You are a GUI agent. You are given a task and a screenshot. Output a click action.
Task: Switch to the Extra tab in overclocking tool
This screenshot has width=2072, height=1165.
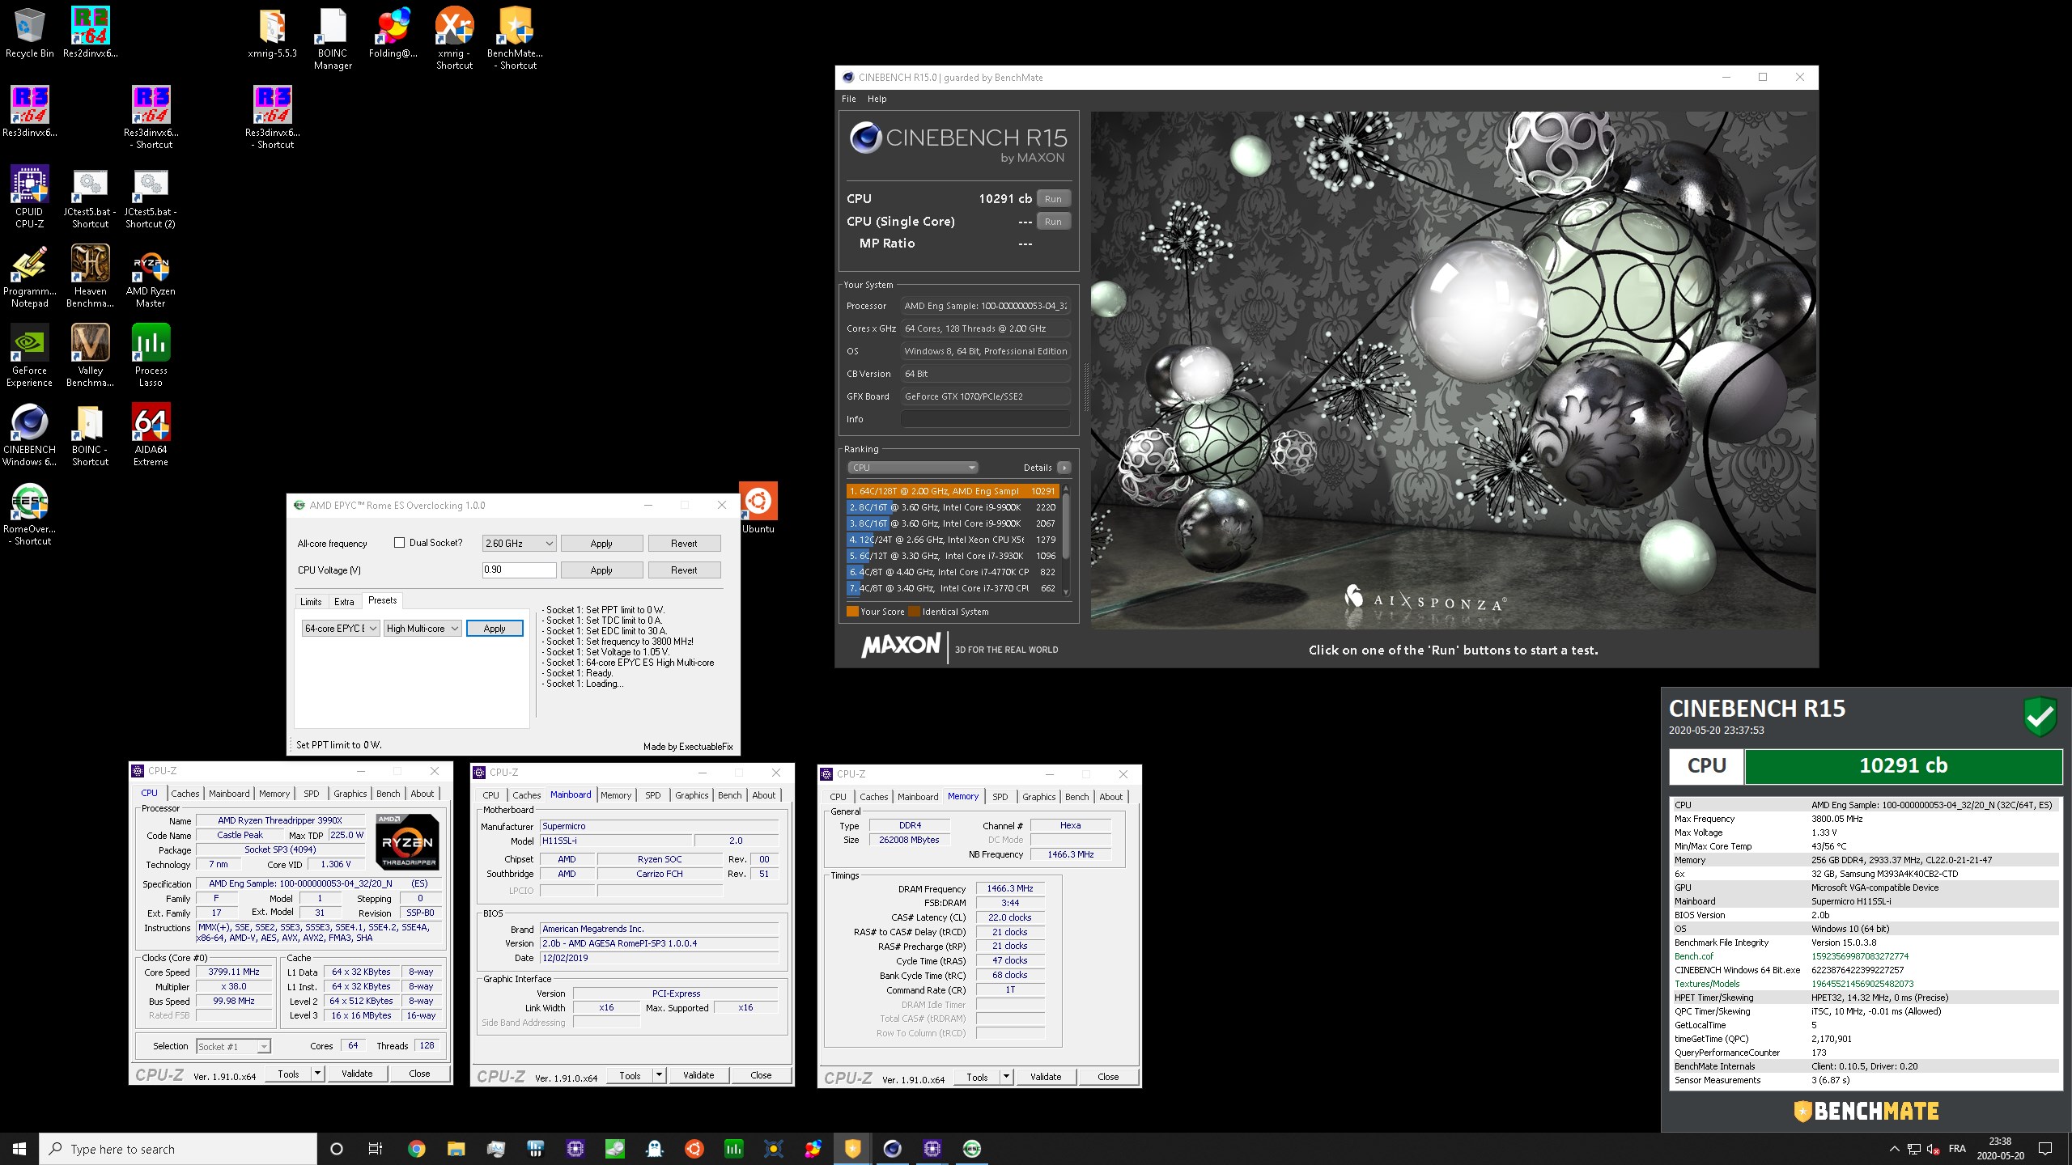click(344, 602)
